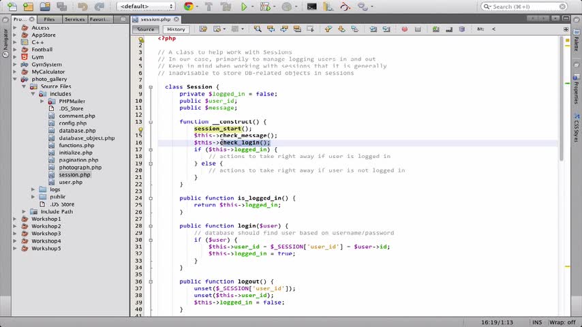The width and height of the screenshot is (582, 327).
Task: Fold the logout function code block
Action: 151,282
